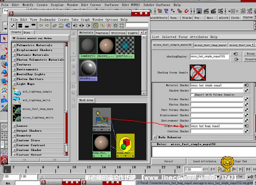The height and width of the screenshot is (185, 256).
Task: Click the Hypershade next graph arrow icon
Action: (47, 26)
